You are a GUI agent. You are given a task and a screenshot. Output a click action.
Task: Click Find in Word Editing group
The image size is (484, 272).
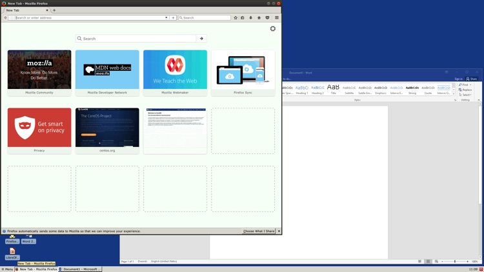pos(463,85)
